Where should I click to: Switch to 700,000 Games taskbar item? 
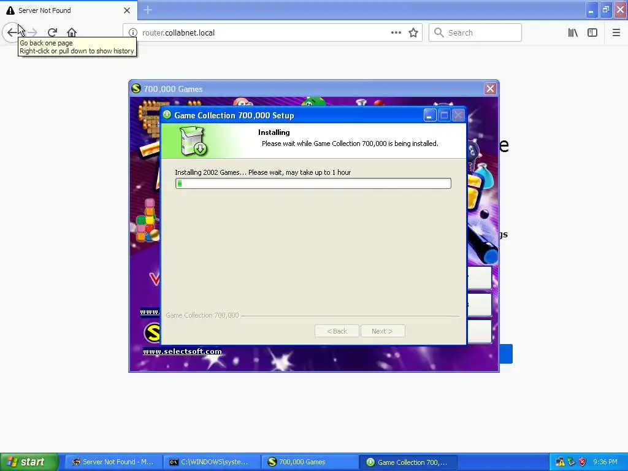(x=310, y=462)
